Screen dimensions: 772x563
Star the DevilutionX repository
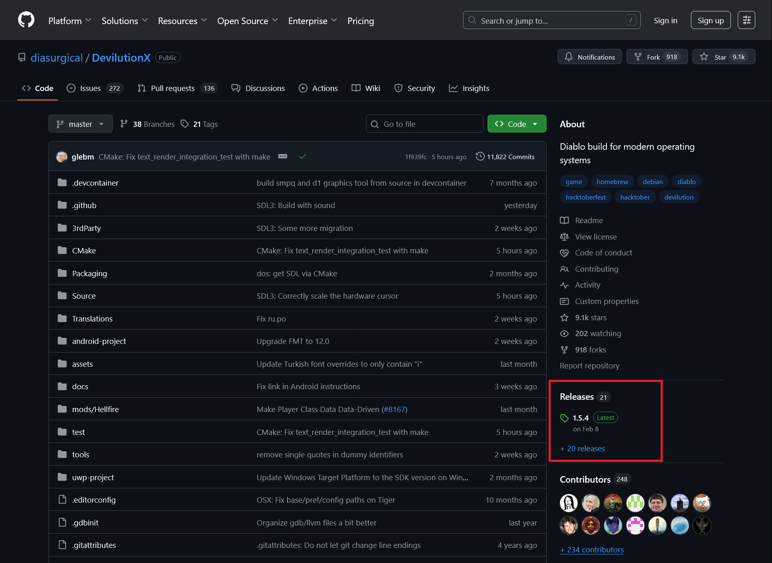tap(723, 57)
